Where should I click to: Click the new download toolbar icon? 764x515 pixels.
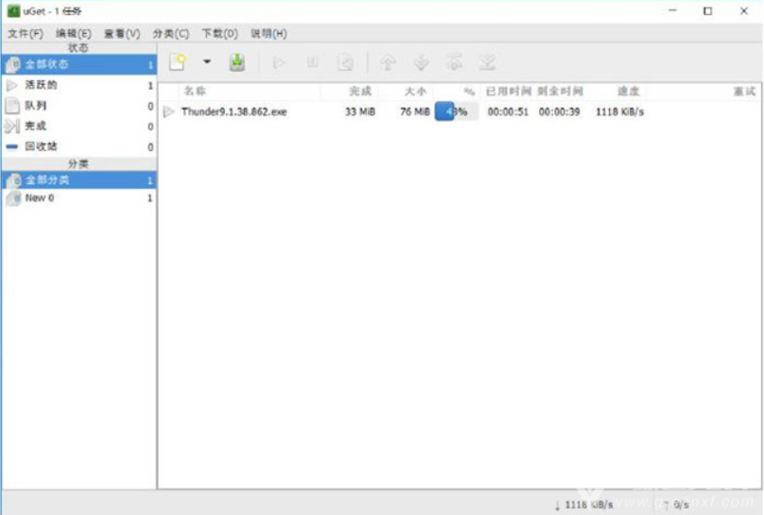(178, 62)
